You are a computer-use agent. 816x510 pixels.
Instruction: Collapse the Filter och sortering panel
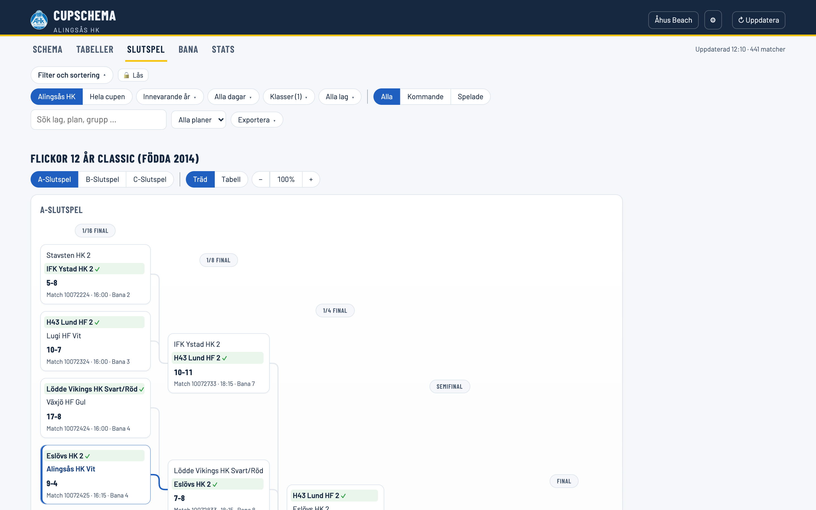click(x=72, y=75)
